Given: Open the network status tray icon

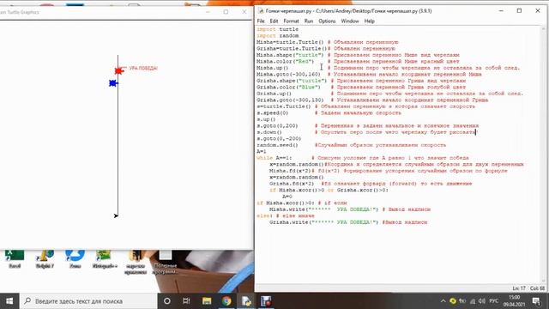Looking at the screenshot, I should click(473, 301).
